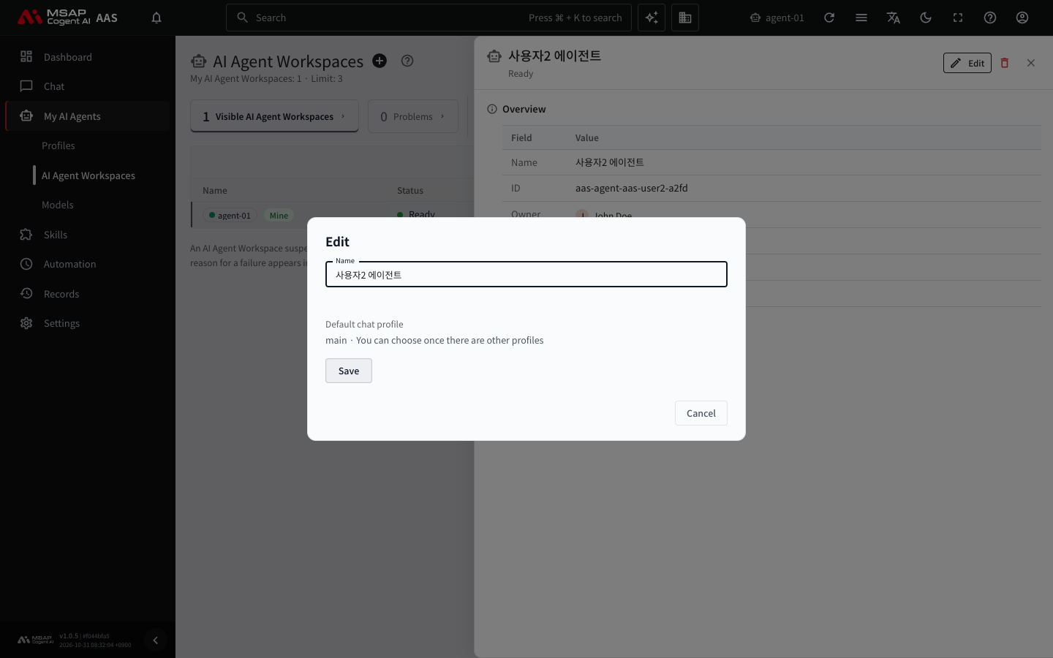1053x658 pixels.
Task: Open the help question mark in top bar
Action: [x=990, y=18]
